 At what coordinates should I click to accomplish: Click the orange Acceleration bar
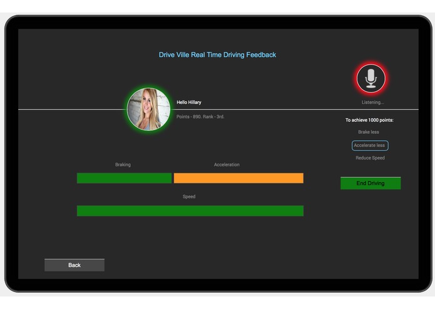pos(238,178)
